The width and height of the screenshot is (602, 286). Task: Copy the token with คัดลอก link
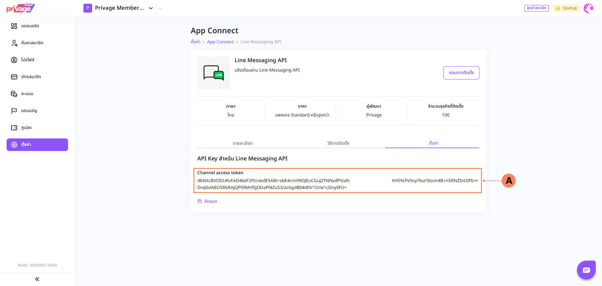[x=208, y=201]
